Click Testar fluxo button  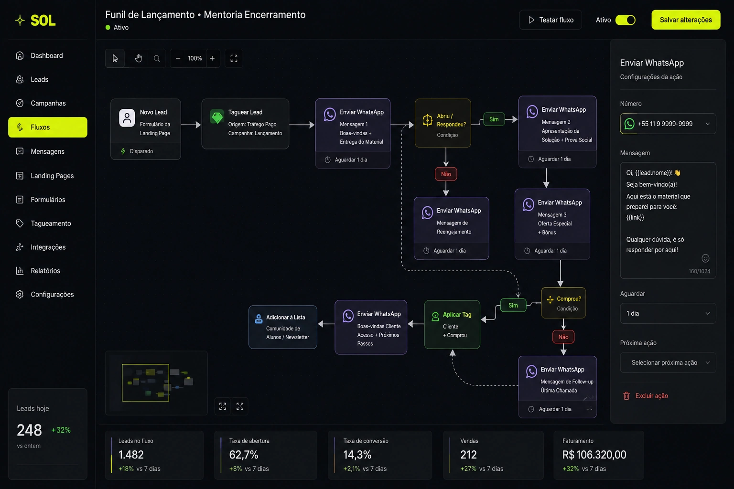point(550,20)
